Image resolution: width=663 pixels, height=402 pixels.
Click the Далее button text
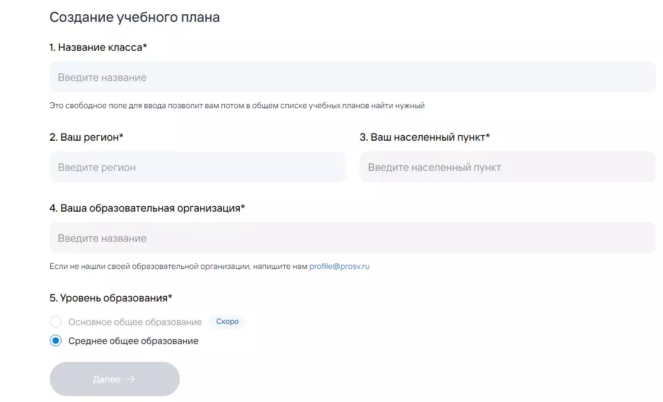[107, 380]
